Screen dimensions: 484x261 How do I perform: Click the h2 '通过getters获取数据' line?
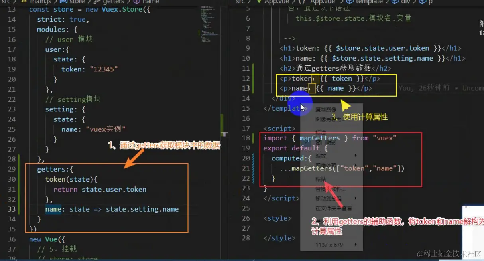tap(335, 68)
